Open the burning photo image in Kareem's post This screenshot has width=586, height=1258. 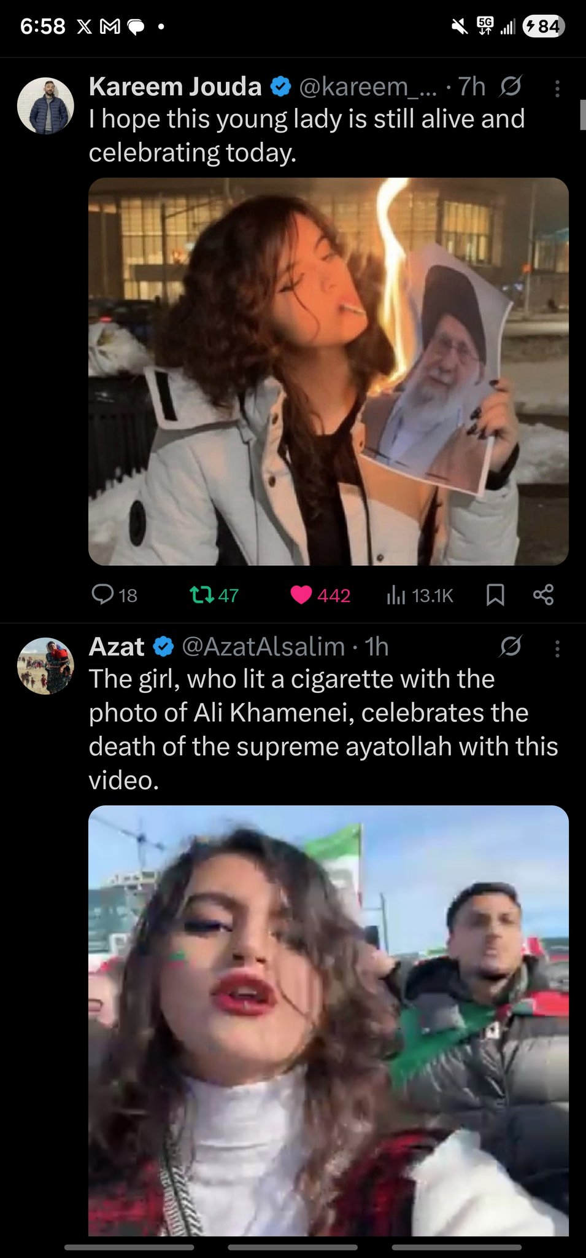[328, 372]
